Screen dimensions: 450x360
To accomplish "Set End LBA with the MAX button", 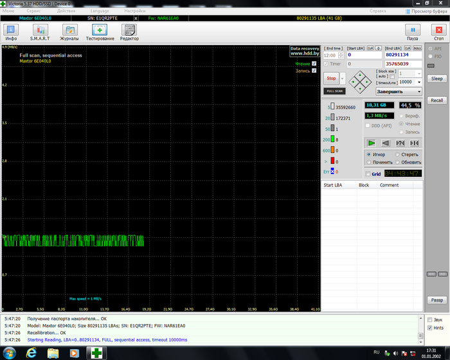I will point(417,48).
